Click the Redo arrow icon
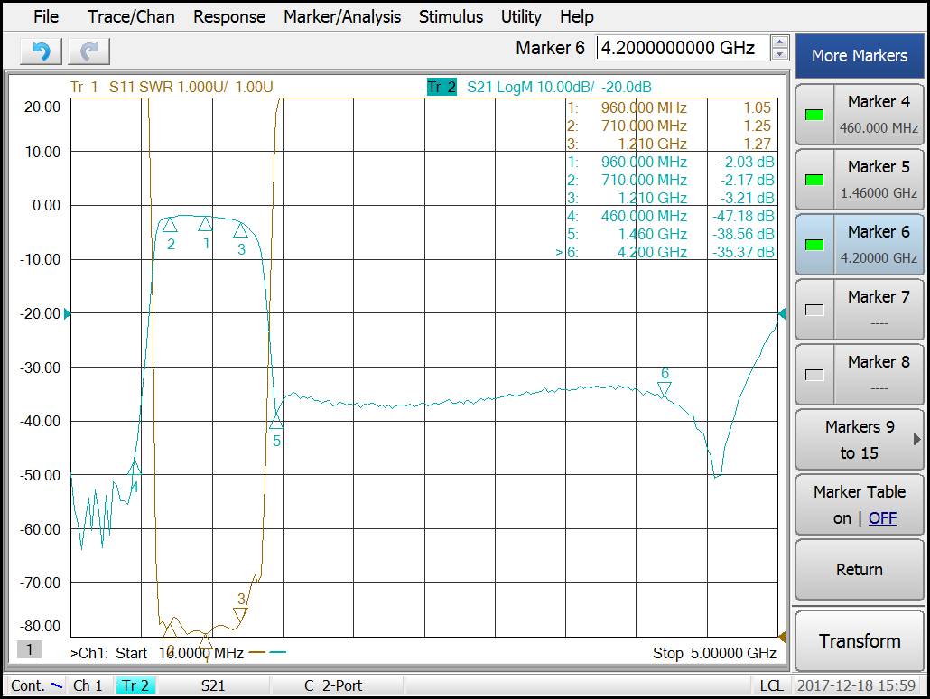The width and height of the screenshot is (930, 699). [88, 51]
